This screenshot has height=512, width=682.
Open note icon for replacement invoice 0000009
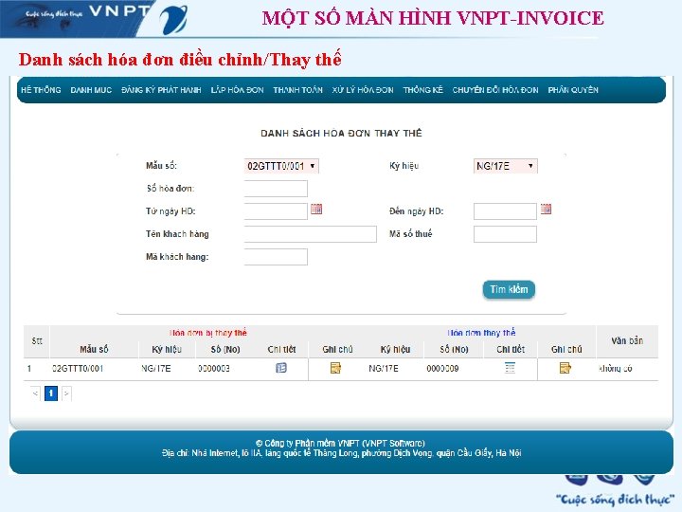565,368
